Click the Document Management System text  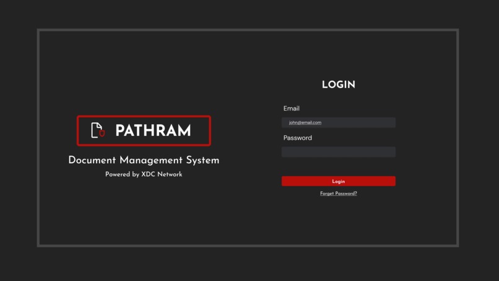pos(144,160)
